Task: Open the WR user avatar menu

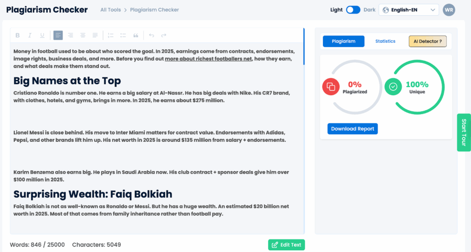Action: (x=449, y=10)
